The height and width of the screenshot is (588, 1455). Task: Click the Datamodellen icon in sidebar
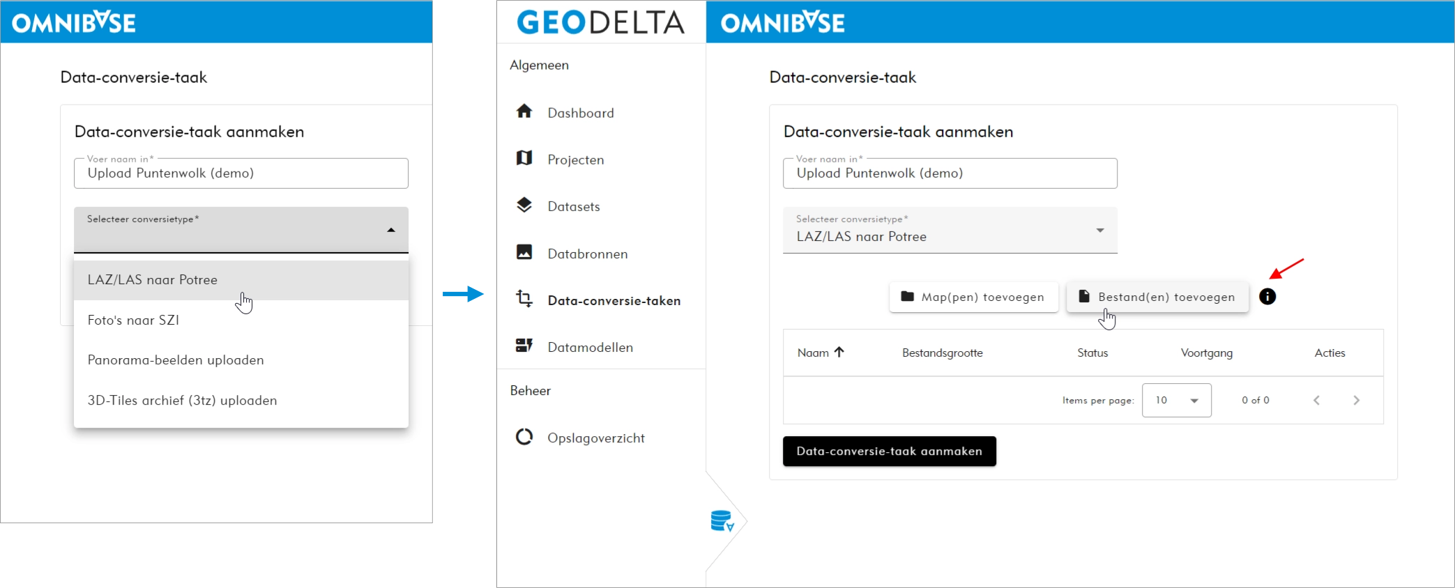point(524,346)
